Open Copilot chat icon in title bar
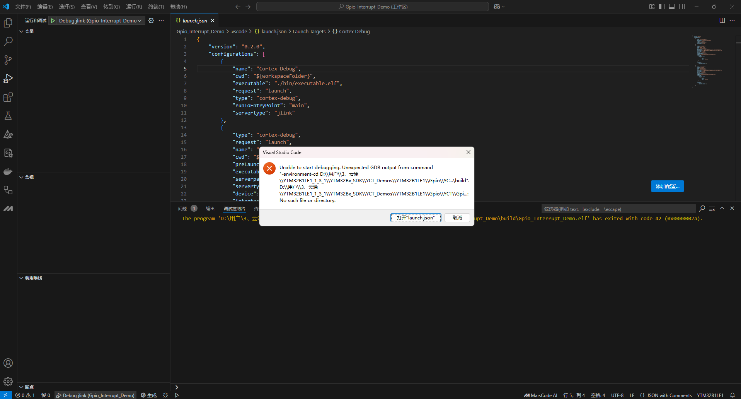The height and width of the screenshot is (399, 741). point(497,7)
